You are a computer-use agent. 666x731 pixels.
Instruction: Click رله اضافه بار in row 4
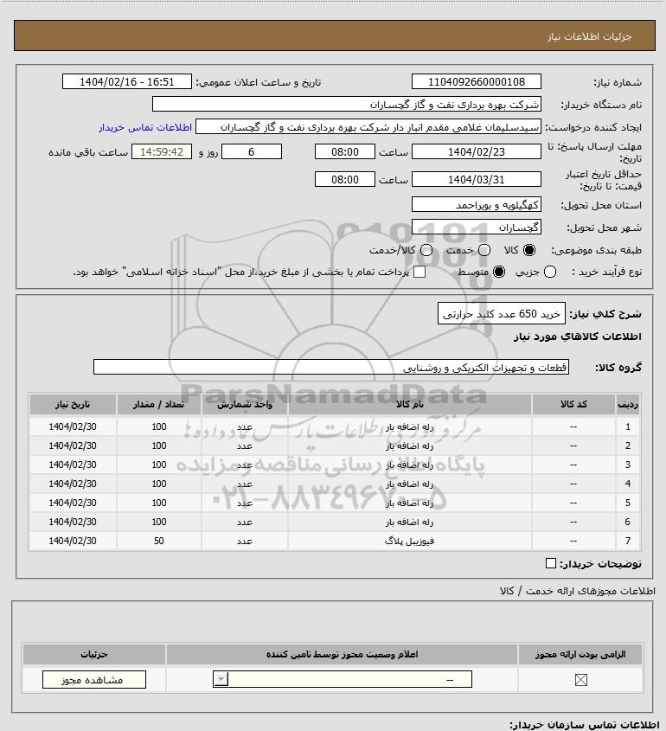[x=410, y=484]
